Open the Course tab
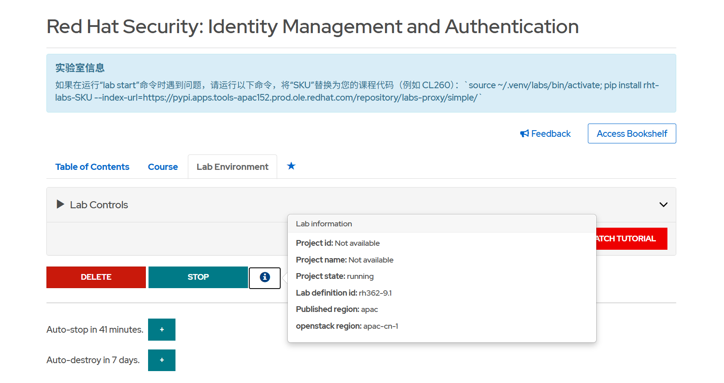 [163, 167]
